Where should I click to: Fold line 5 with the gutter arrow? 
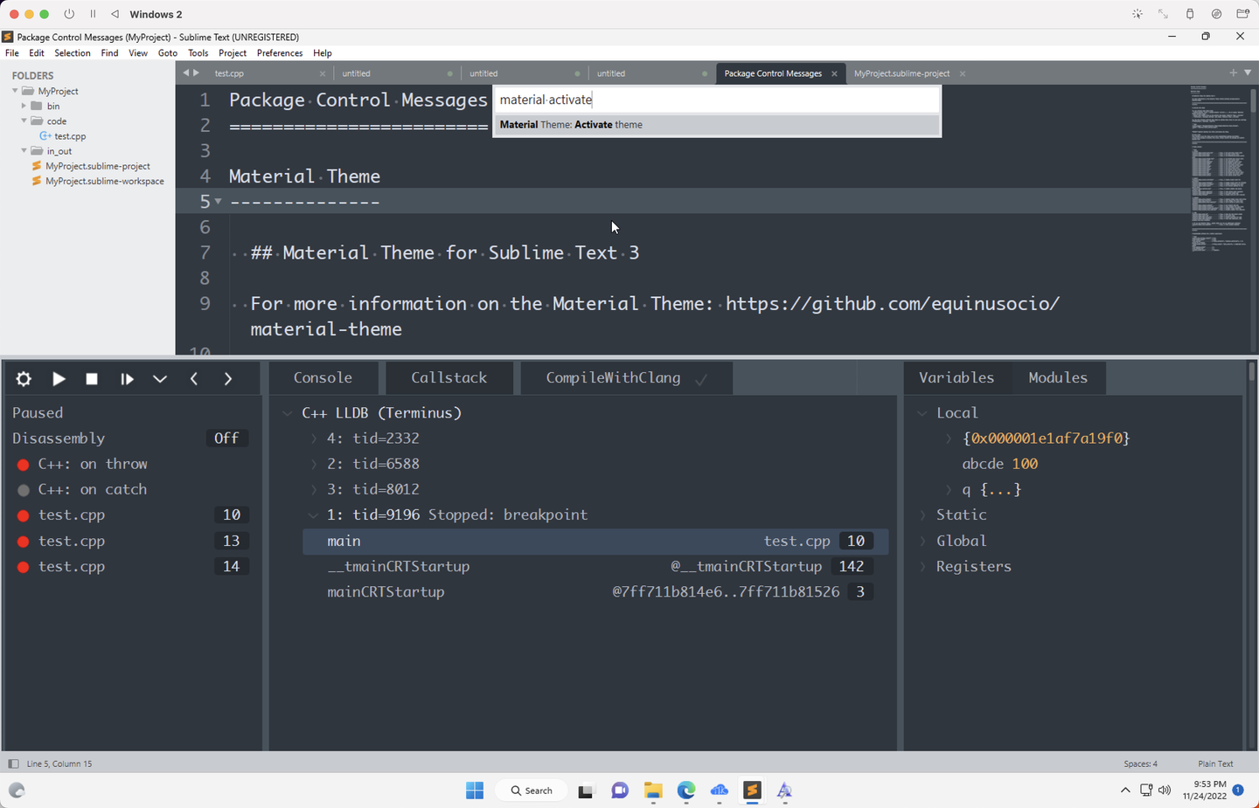coord(219,202)
